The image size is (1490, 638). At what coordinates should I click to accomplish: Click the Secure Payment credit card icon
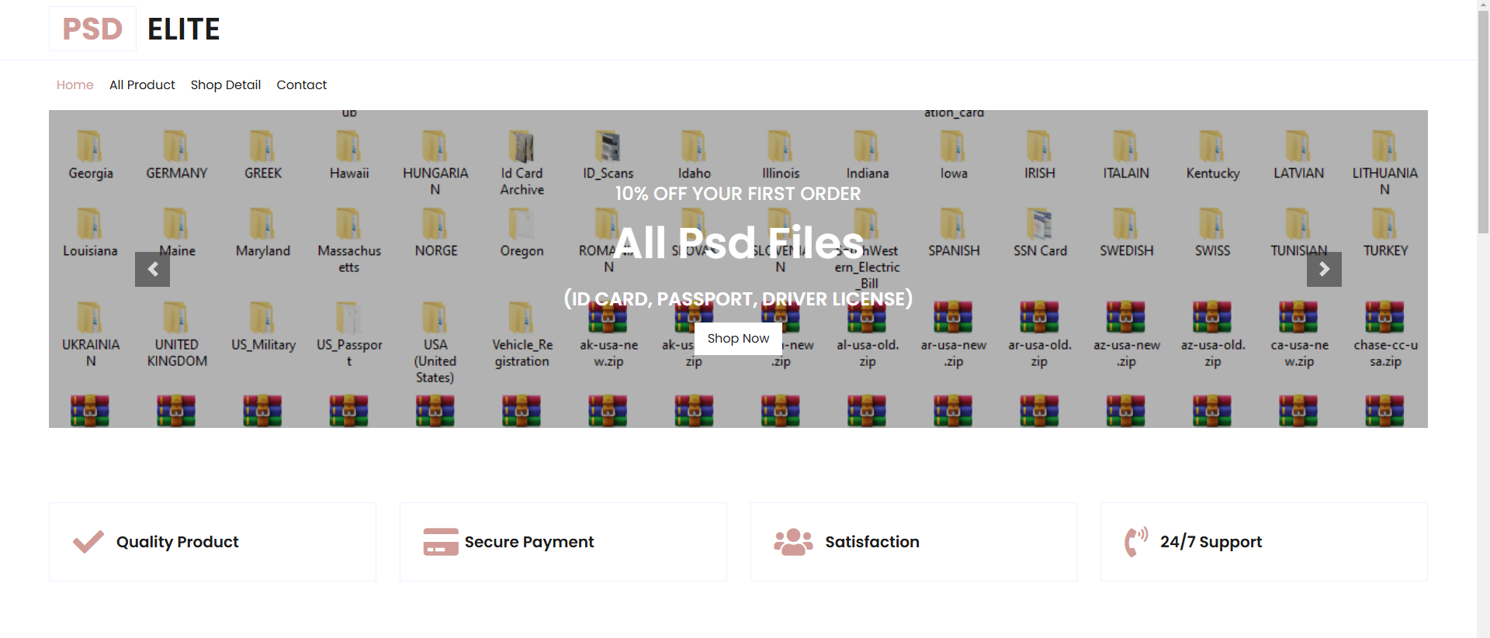[441, 542]
